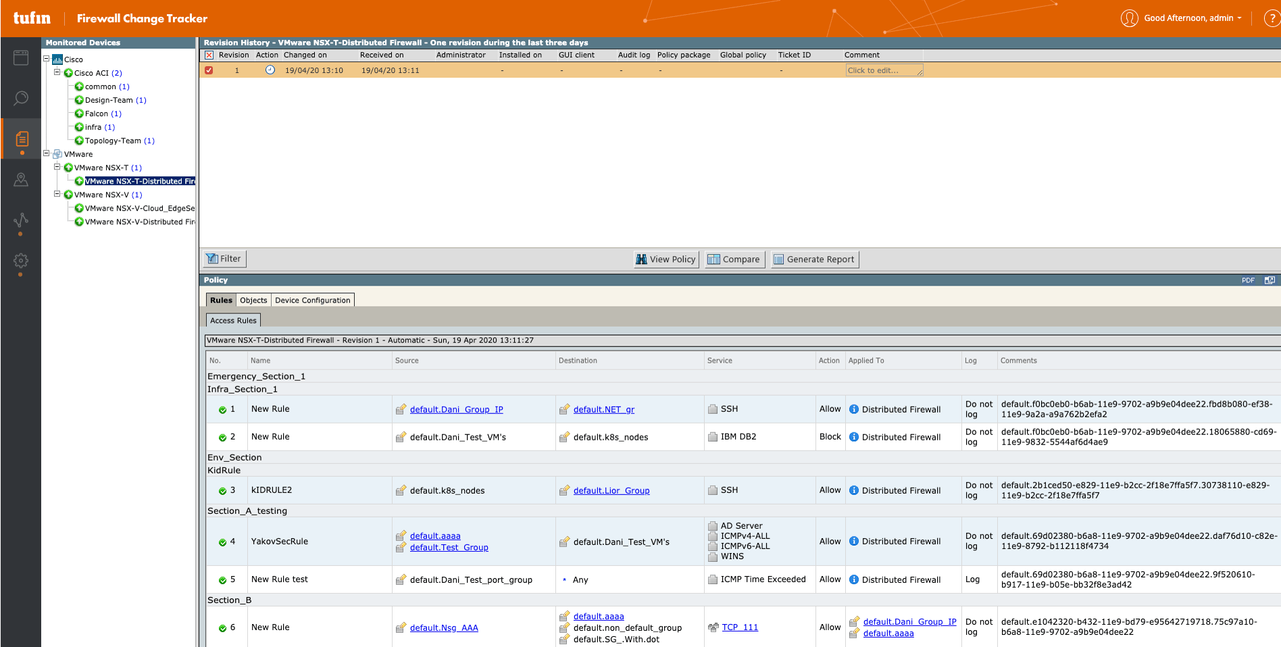Collapse the Cisco tree node
The height and width of the screenshot is (647, 1281).
47,59
